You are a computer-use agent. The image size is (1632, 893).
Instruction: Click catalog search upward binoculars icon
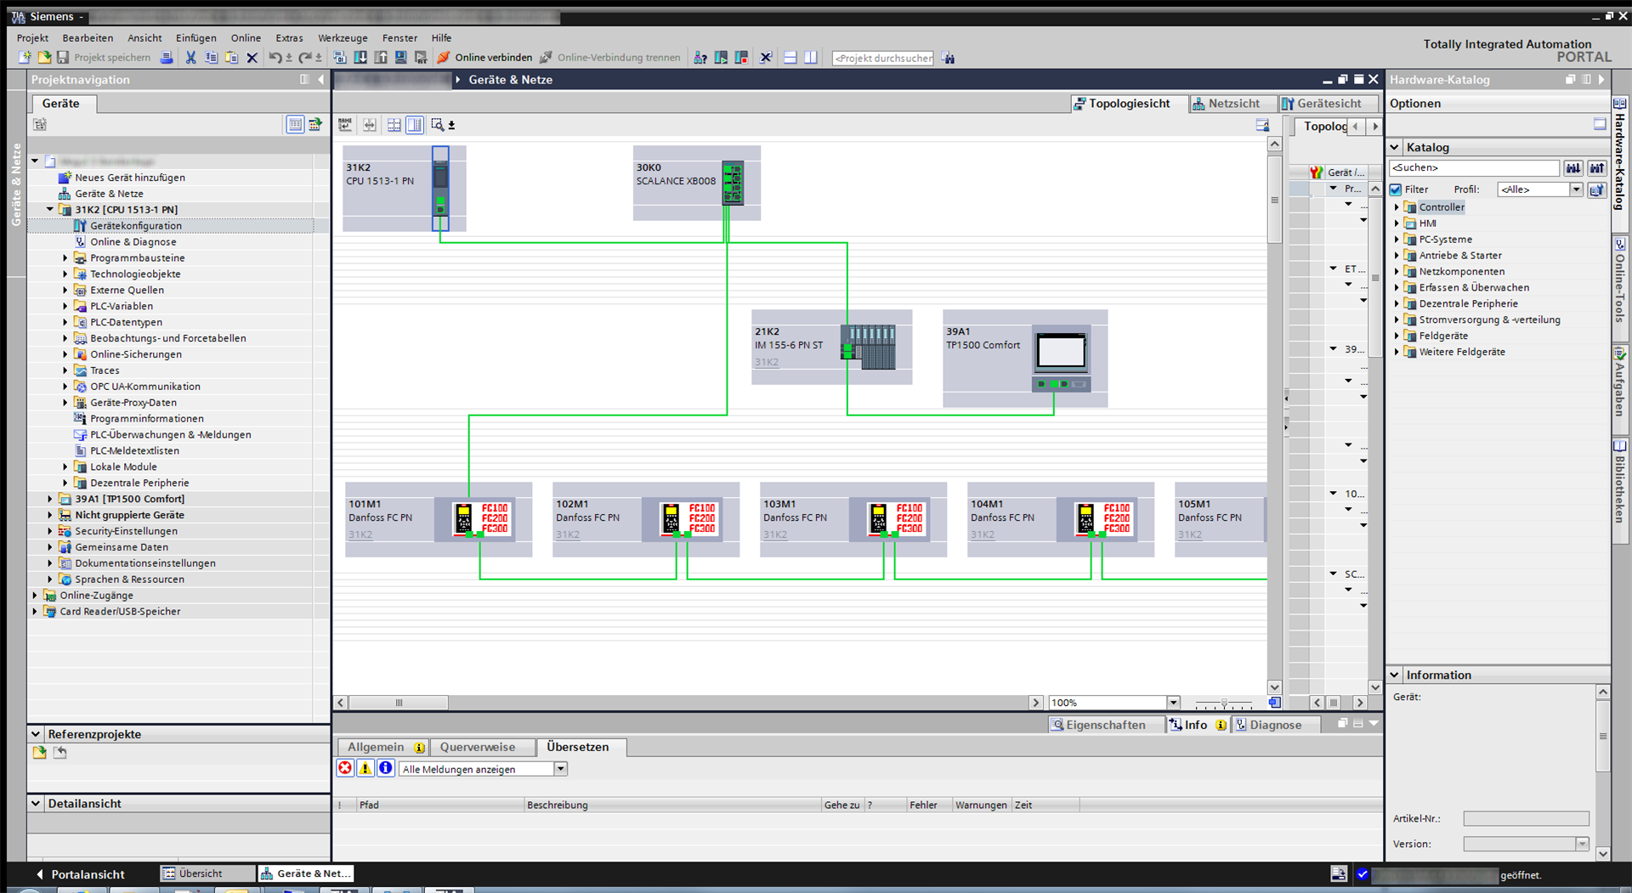click(1597, 168)
